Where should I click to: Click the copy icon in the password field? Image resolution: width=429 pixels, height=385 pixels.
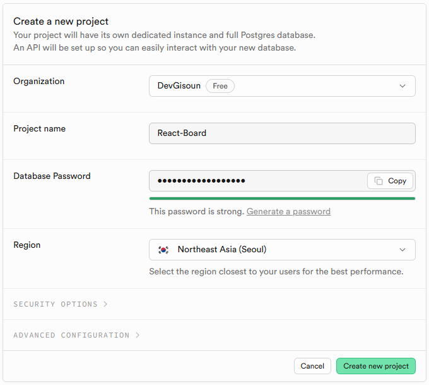(x=379, y=181)
